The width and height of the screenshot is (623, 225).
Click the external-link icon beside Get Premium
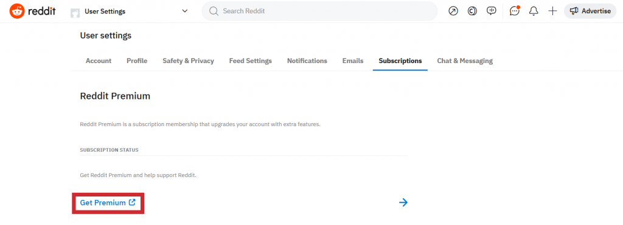click(132, 203)
